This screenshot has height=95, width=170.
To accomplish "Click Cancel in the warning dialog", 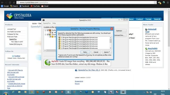I will 96,52.
